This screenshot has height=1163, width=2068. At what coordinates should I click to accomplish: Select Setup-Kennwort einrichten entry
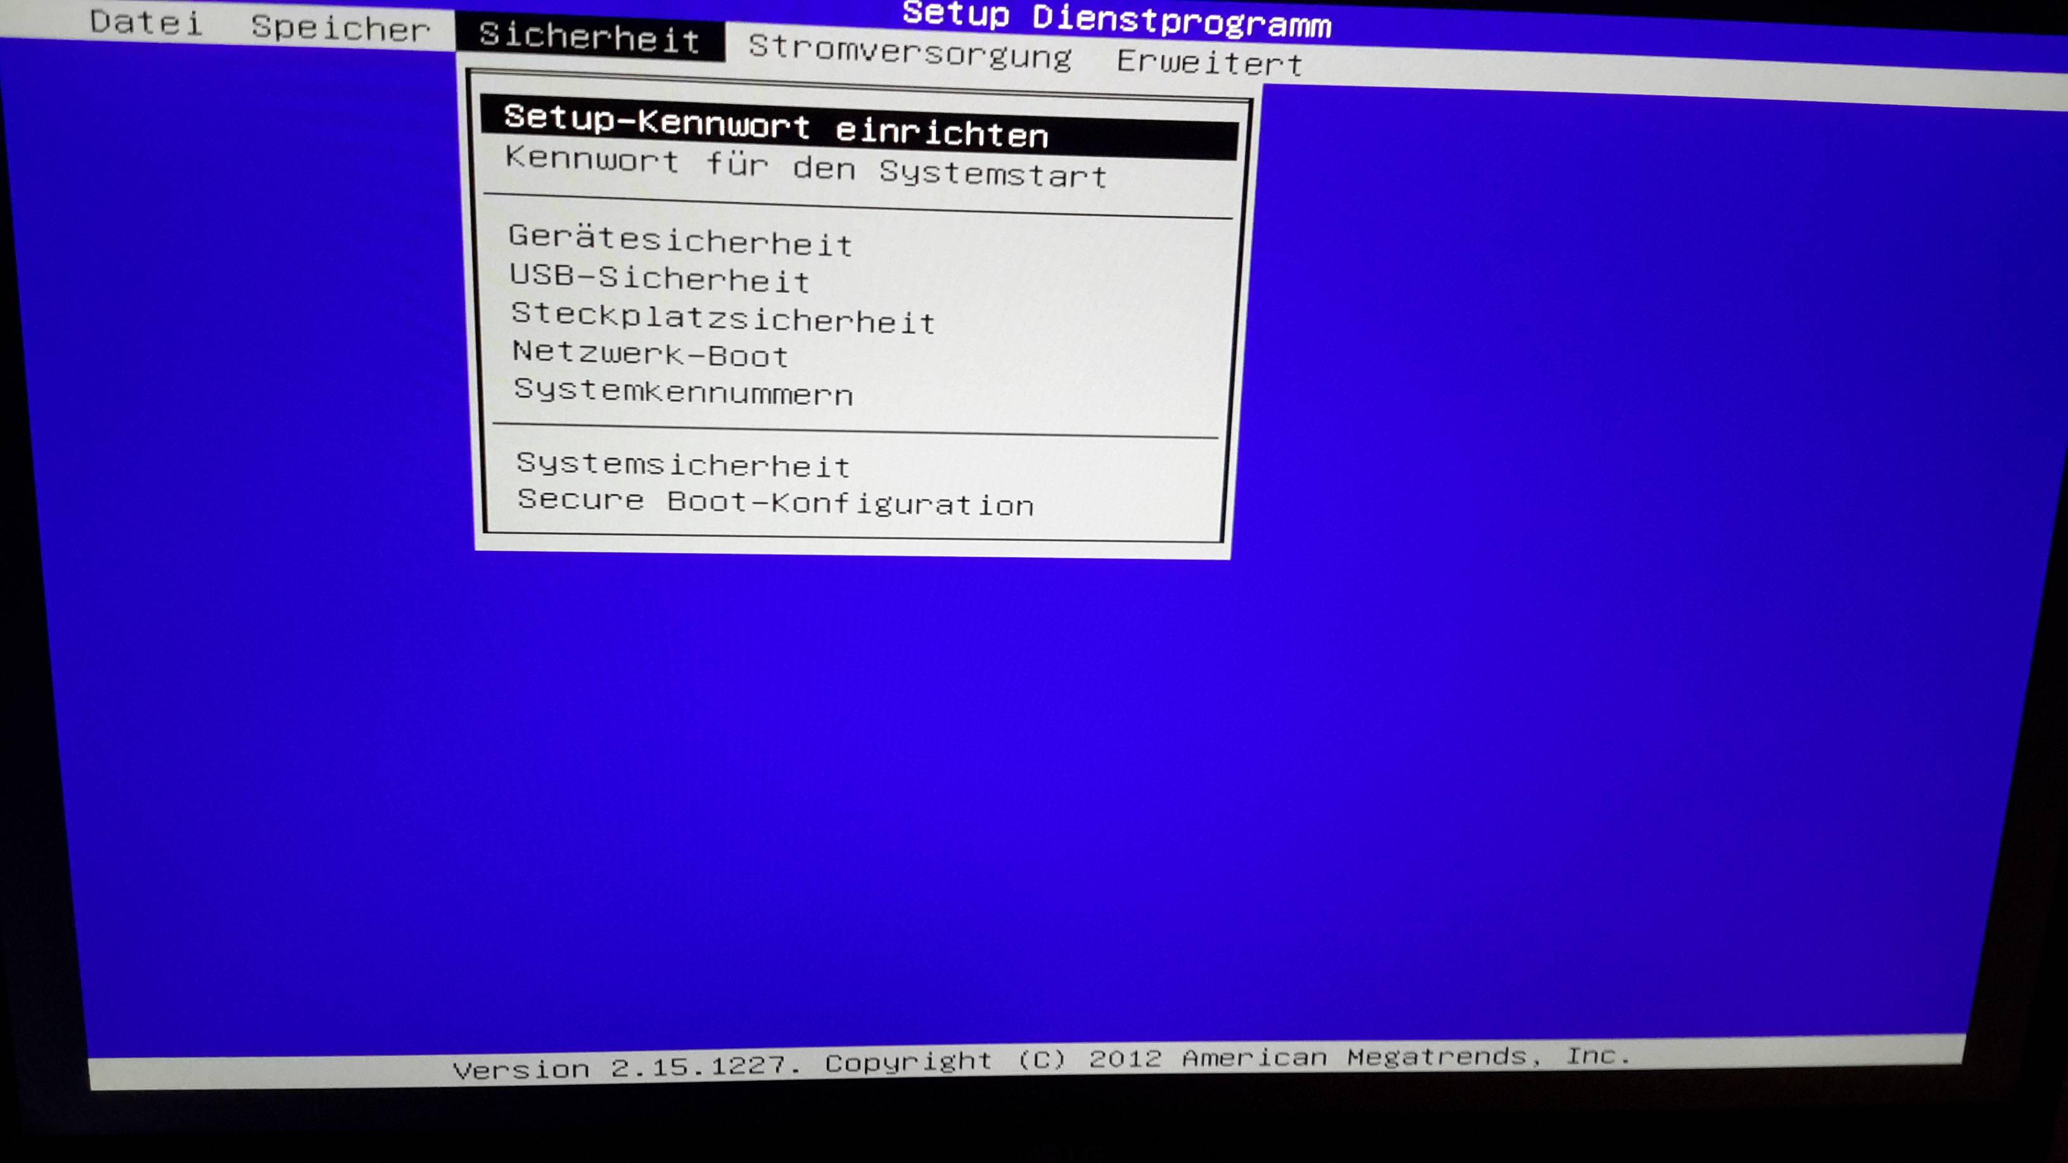click(776, 127)
